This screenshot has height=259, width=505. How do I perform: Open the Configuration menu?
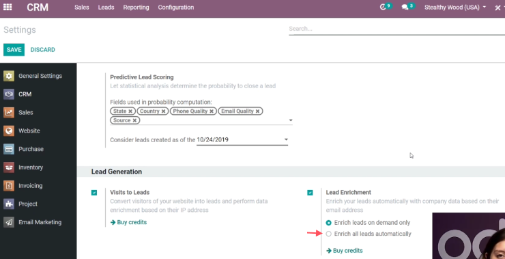(176, 7)
